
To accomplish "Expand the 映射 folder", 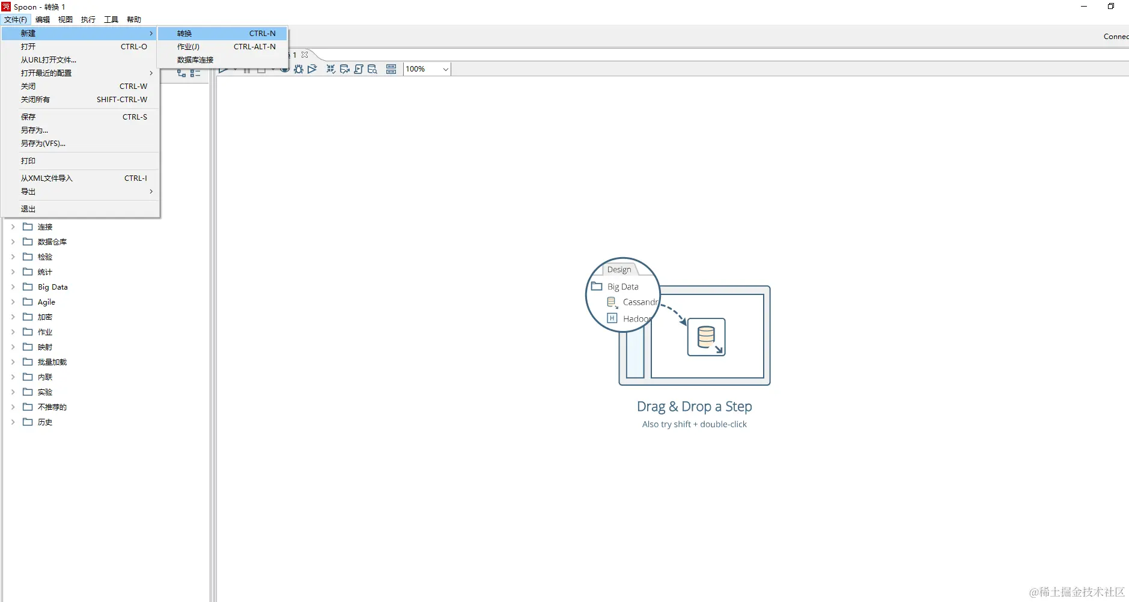I will 13,347.
